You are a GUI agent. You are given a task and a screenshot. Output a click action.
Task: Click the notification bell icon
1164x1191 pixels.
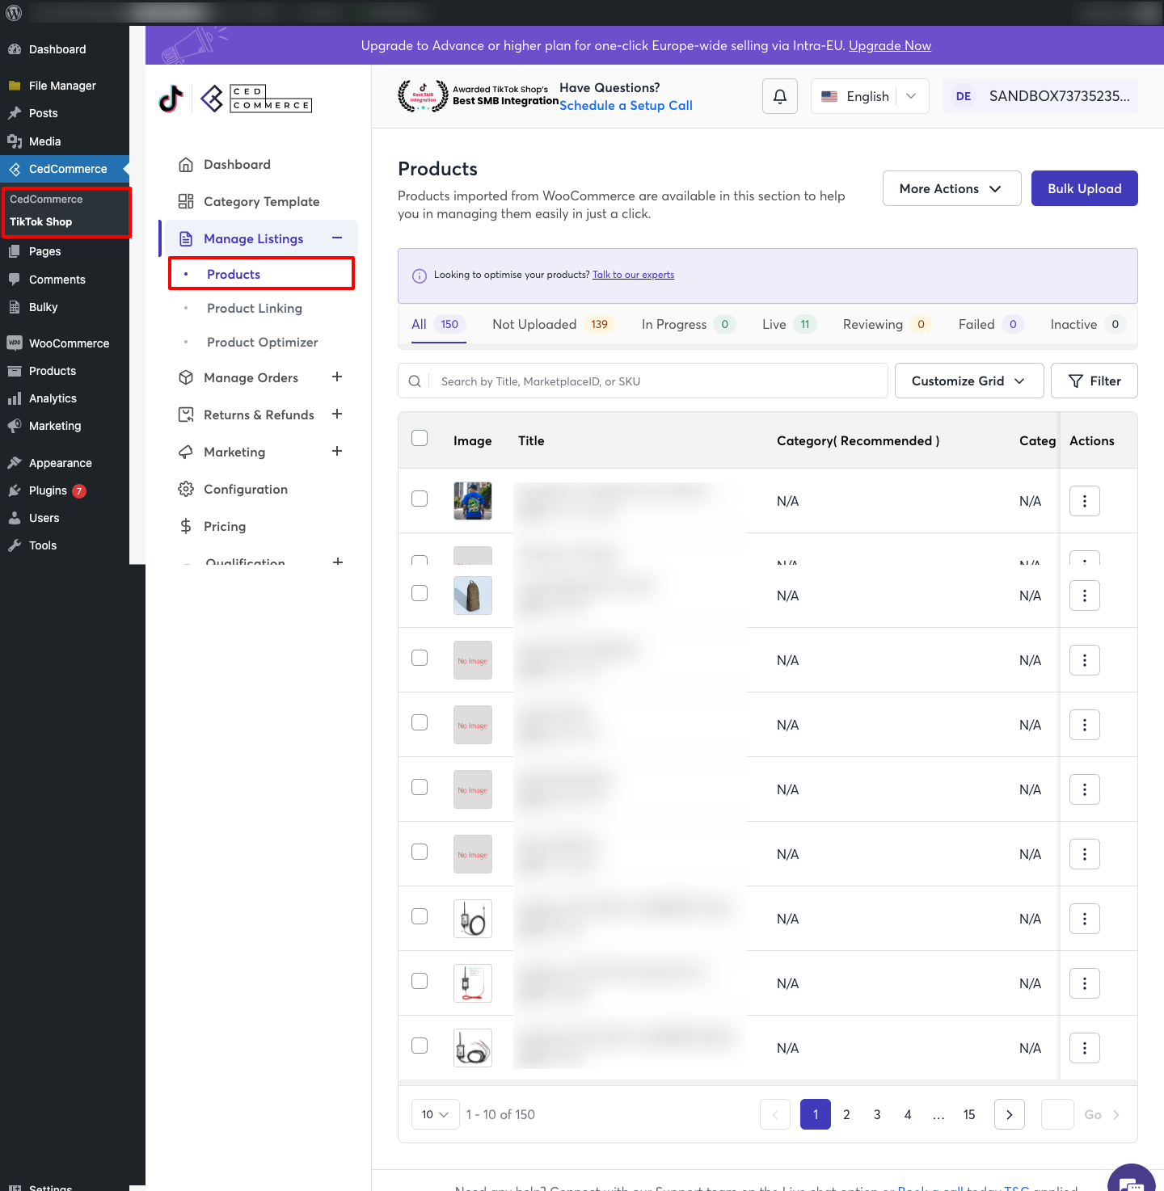click(x=780, y=96)
